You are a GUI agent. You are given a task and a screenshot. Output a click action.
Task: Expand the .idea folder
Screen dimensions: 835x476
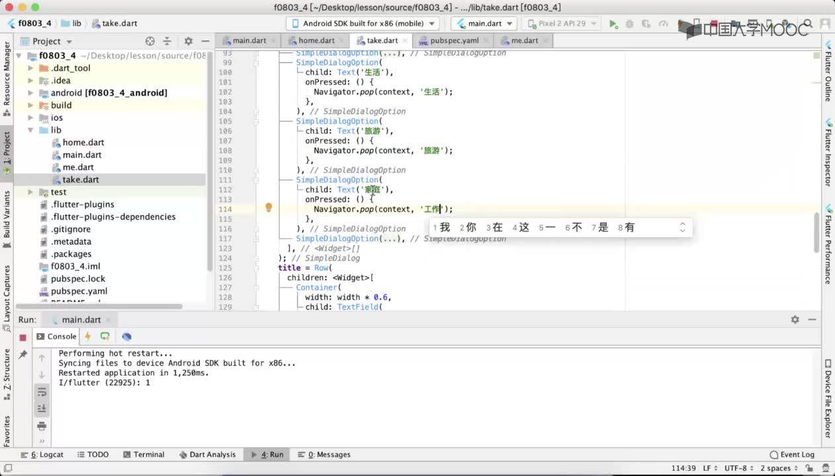tap(30, 81)
